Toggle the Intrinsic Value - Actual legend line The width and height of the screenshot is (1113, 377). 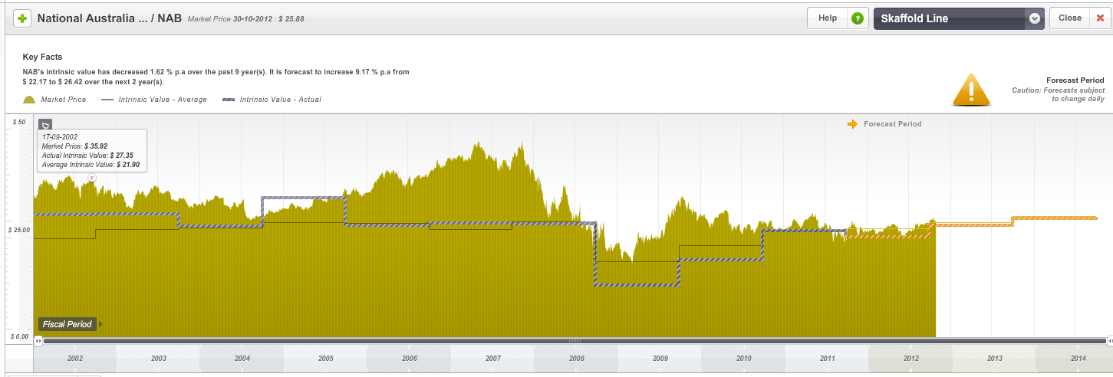pyautogui.click(x=272, y=100)
